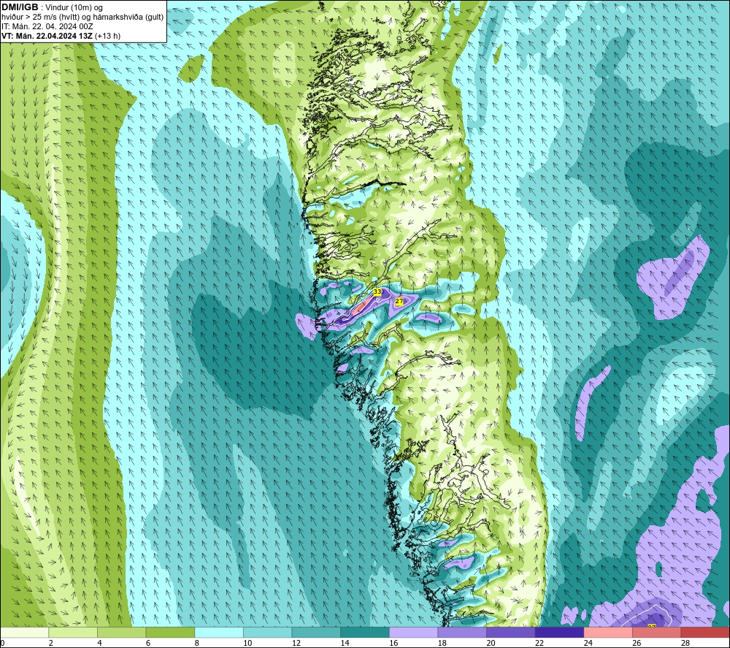Click the IT: Mán. 22. 04. 2024 00Z line

click(x=47, y=26)
